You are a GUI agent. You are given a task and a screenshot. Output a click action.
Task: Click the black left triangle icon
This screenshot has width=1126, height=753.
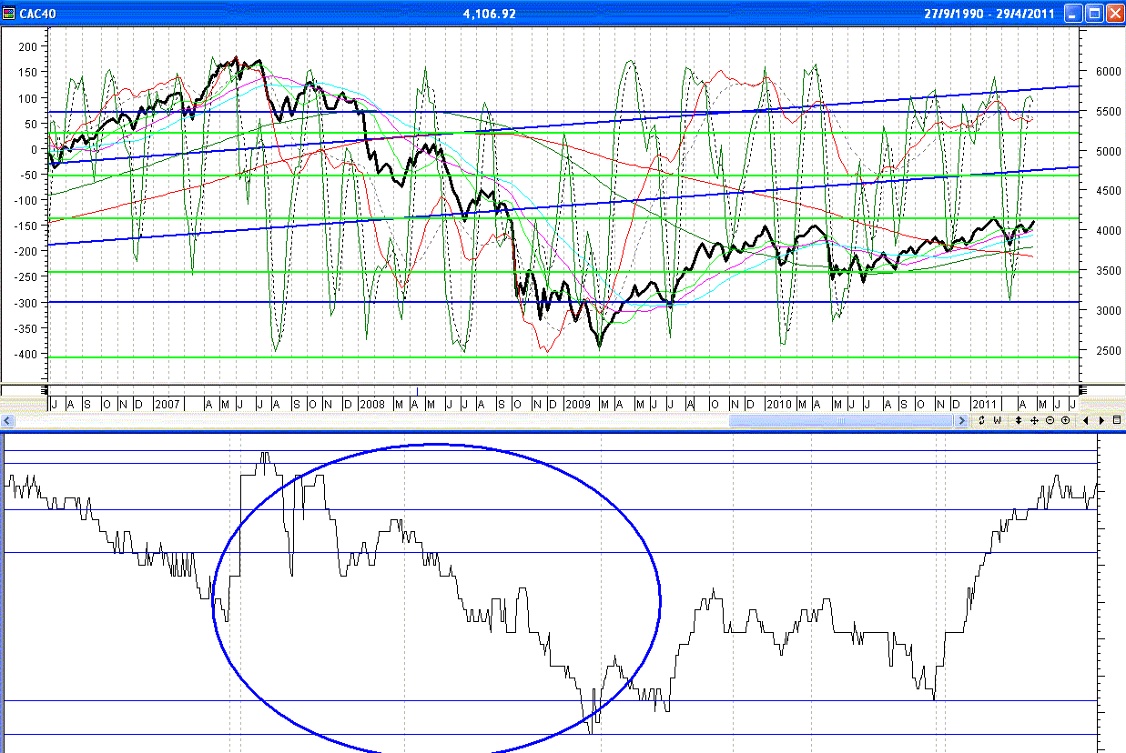[1086, 420]
